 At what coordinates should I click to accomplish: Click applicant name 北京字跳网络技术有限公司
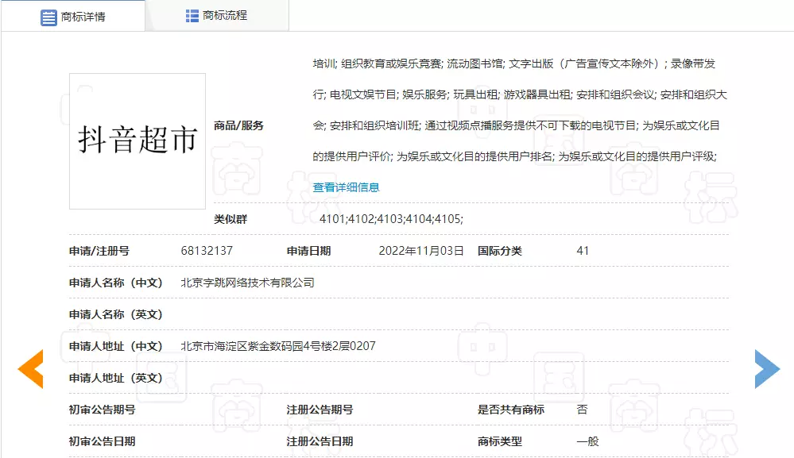pos(248,283)
